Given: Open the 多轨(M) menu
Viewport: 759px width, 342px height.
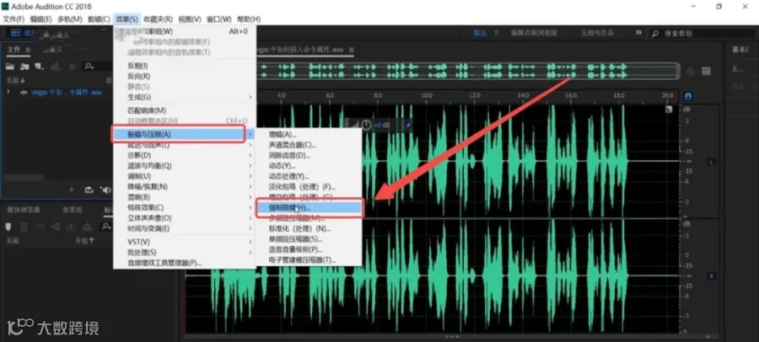Looking at the screenshot, I should 70,19.
